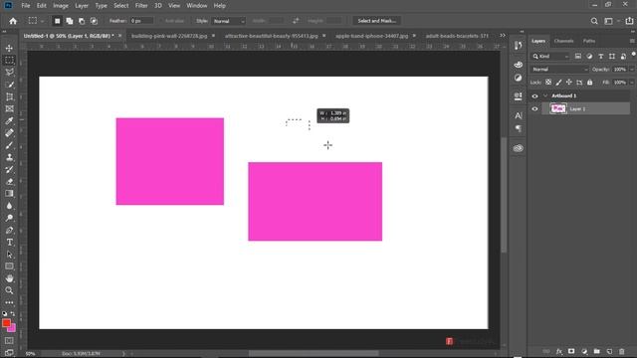Select the Healing Brush tool

click(x=9, y=133)
